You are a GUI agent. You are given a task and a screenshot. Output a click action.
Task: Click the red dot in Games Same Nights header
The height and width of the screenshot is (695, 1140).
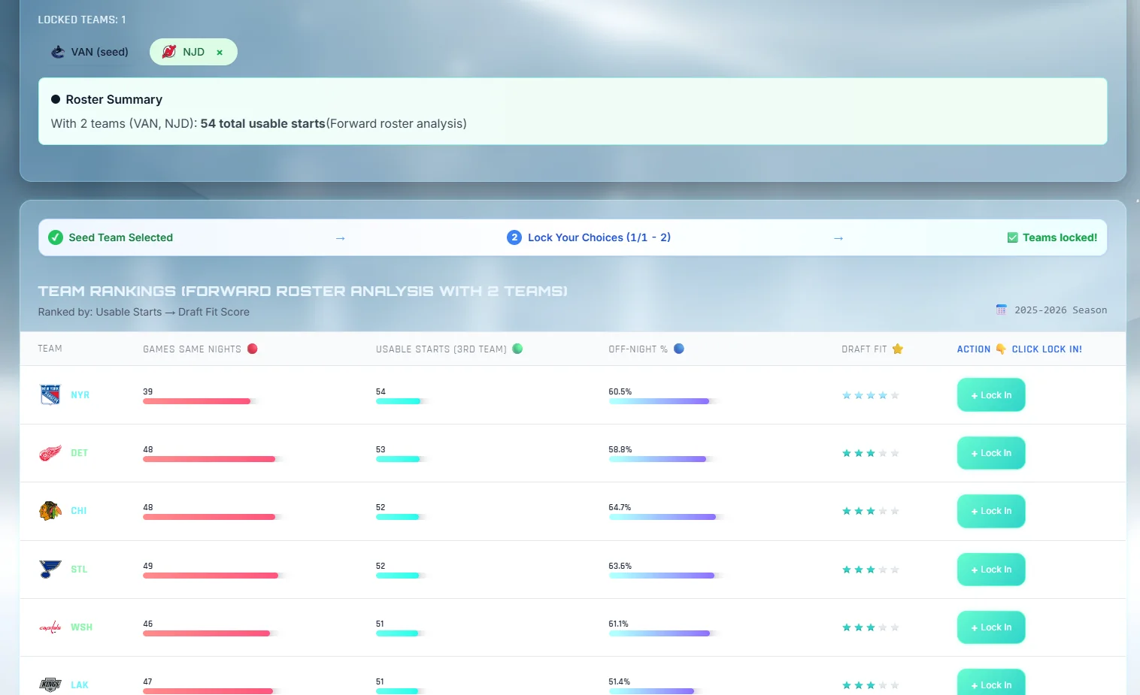tap(253, 349)
